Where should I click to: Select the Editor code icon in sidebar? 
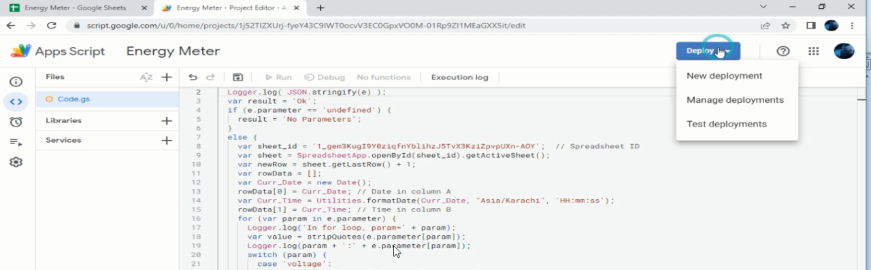[16, 102]
